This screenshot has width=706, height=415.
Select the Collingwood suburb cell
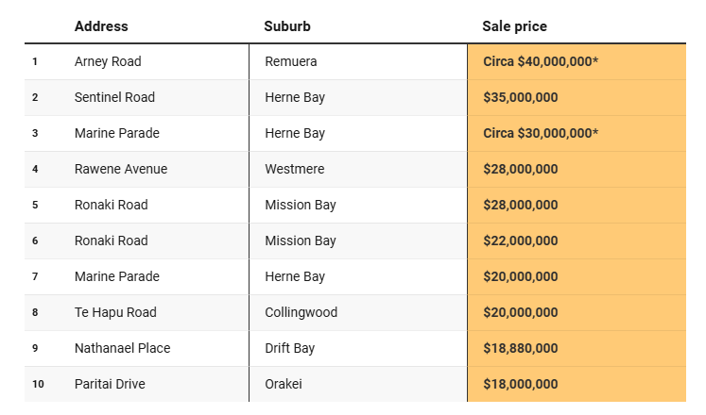pyautogui.click(x=301, y=312)
